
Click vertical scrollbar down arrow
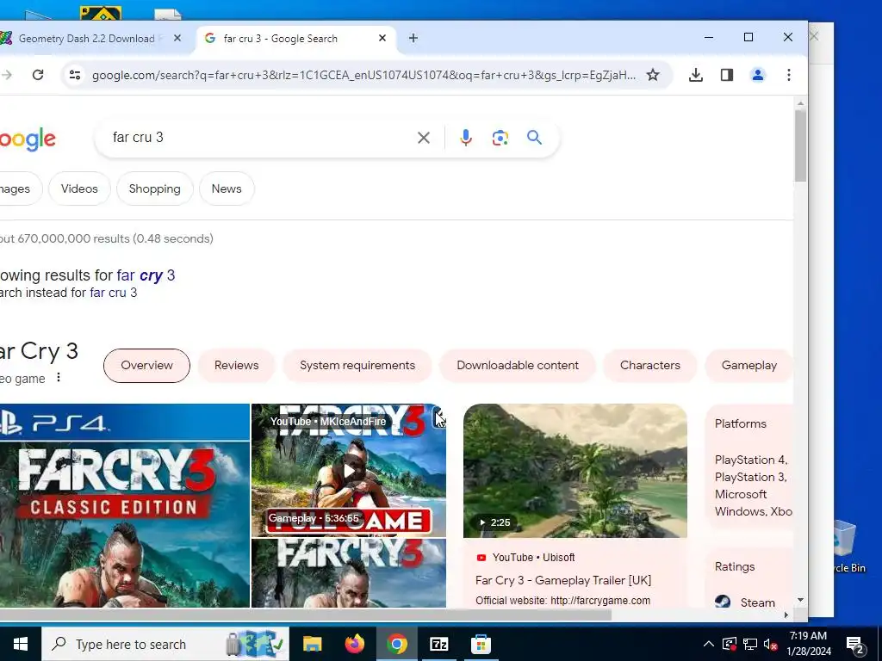tap(800, 600)
